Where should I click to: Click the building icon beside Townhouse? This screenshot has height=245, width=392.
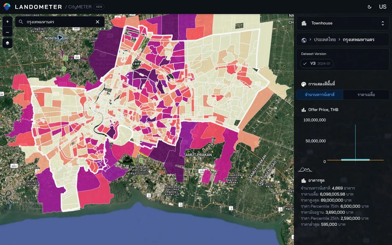tap(304, 23)
